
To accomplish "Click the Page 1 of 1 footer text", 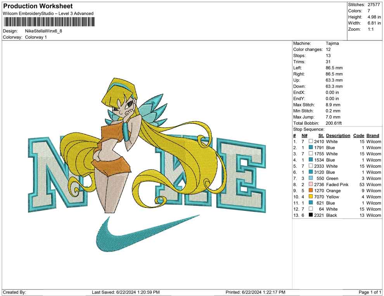I will 370,292.
